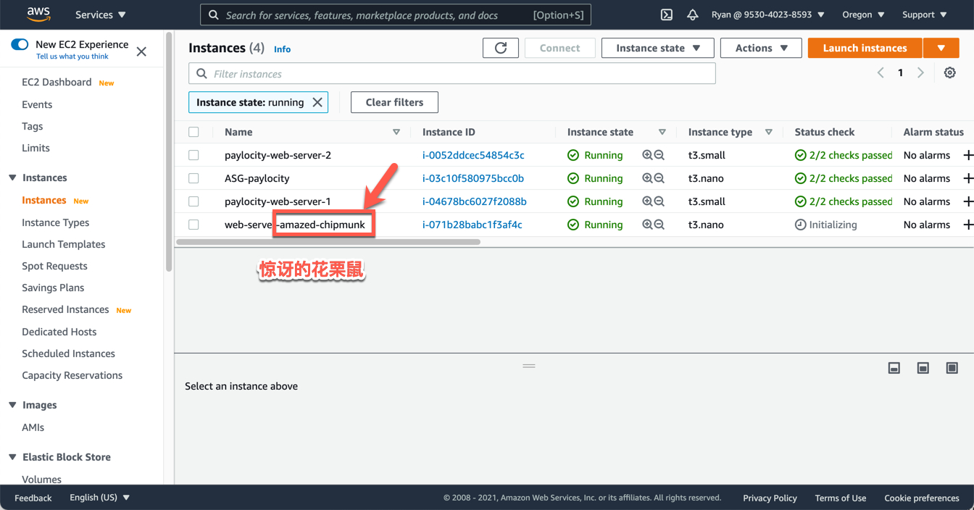Open the Support dropdown
The image size is (974, 510).
pos(924,14)
